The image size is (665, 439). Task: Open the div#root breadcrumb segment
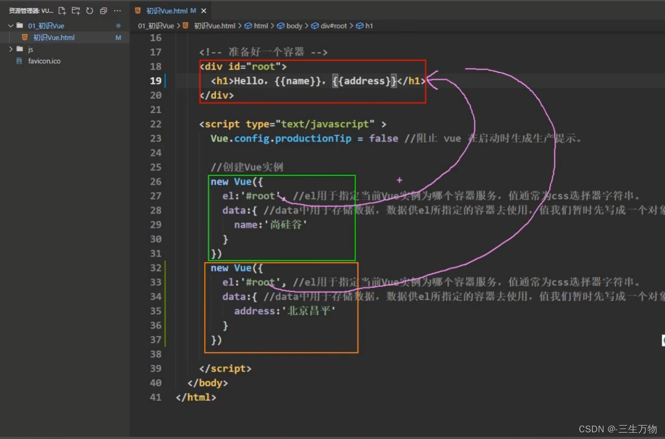point(334,26)
